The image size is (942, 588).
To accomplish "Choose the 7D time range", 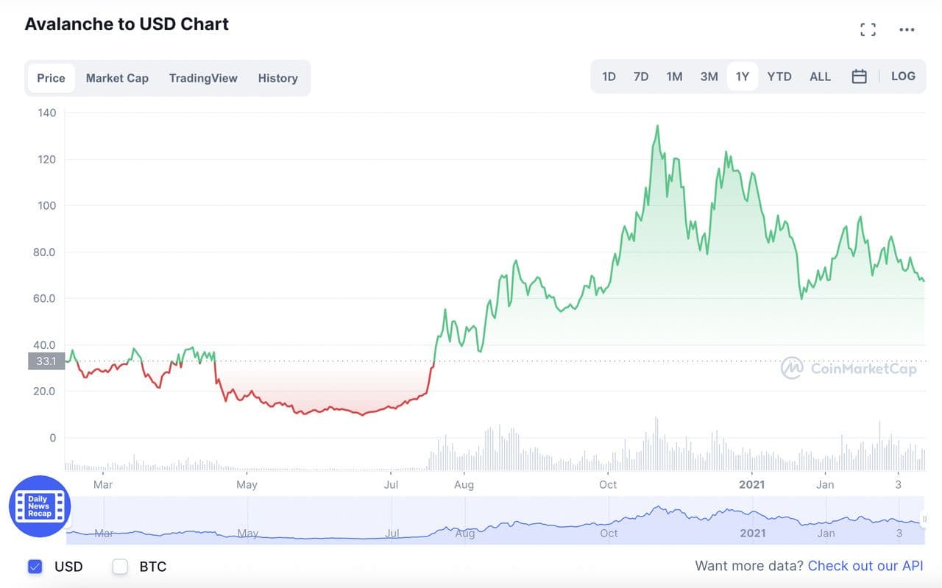I will [x=641, y=77].
